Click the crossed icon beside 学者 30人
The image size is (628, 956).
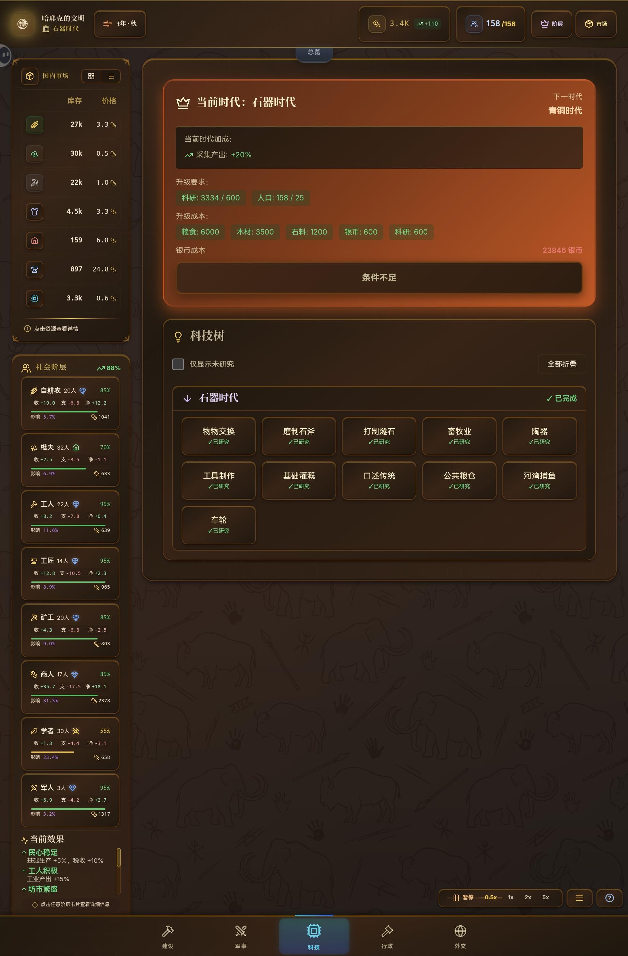pyautogui.click(x=76, y=731)
